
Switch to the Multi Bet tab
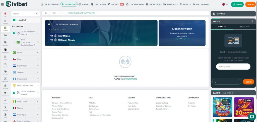tap(244, 27)
